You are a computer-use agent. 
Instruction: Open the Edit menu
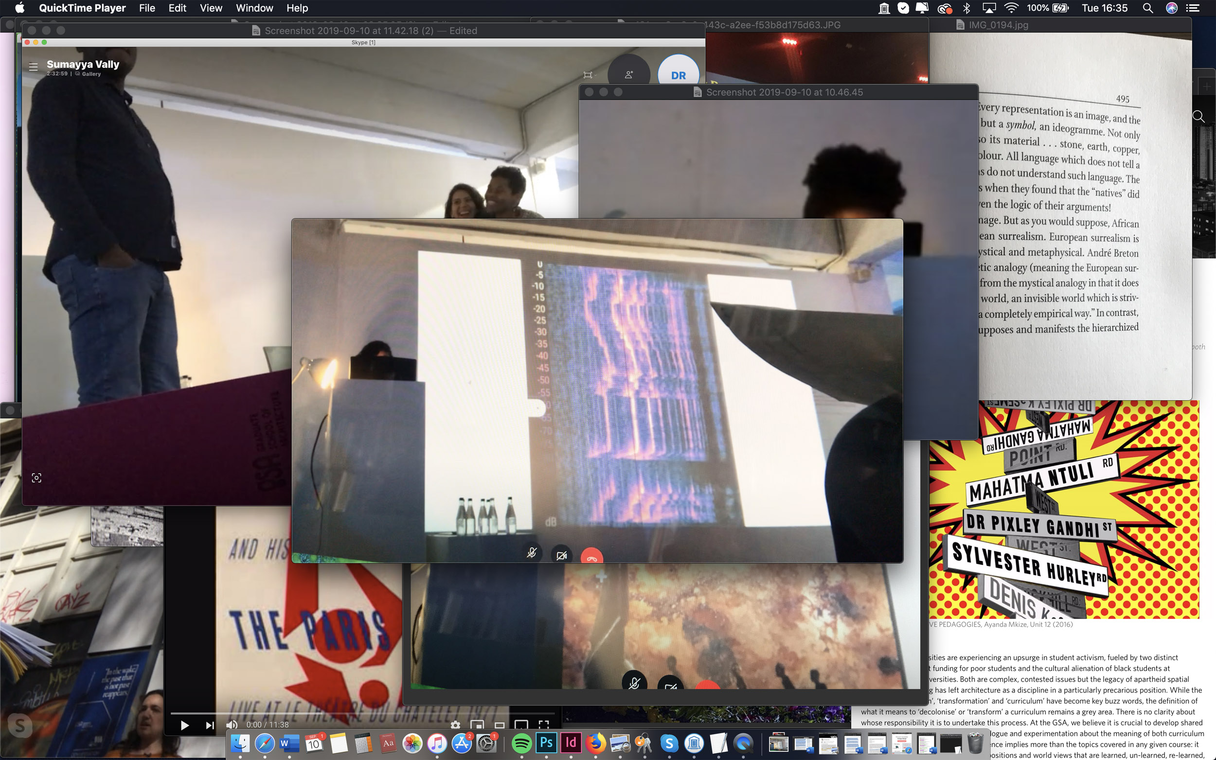pos(177,8)
